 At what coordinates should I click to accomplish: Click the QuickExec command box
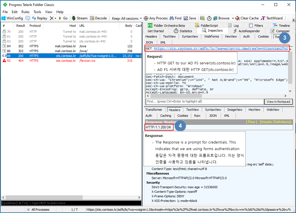pos(71,203)
